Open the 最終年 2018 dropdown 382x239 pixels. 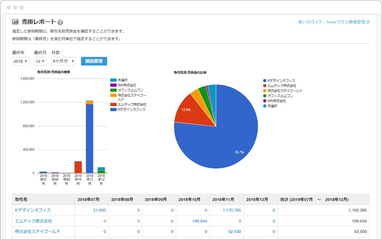coord(20,61)
